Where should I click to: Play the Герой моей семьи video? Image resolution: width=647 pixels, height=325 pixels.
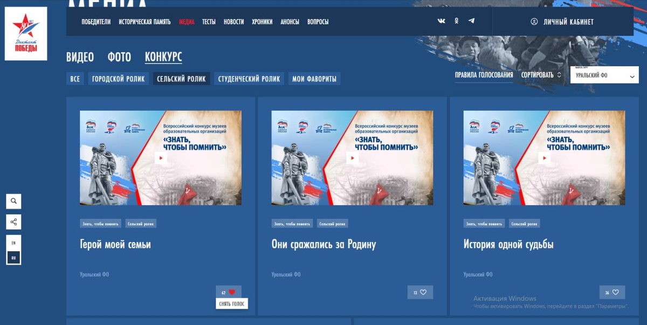(161, 158)
